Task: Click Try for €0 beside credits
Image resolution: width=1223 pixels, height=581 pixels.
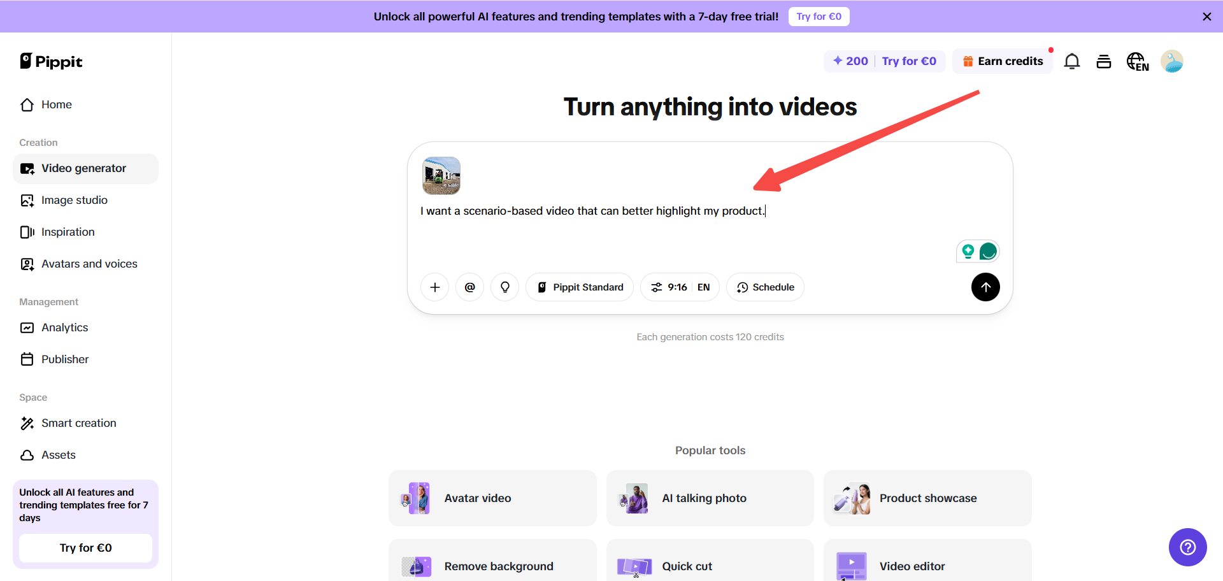Action: tap(909, 61)
